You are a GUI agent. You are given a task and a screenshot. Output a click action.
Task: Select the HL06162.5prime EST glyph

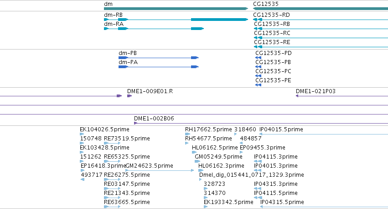pyautogui.click(x=194, y=152)
